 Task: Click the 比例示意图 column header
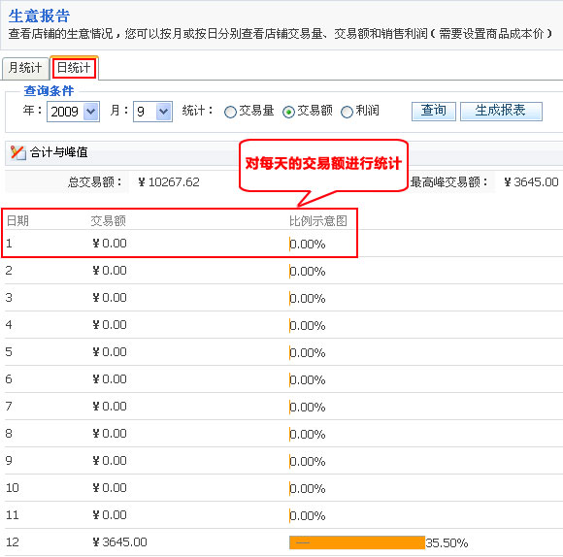click(x=318, y=220)
